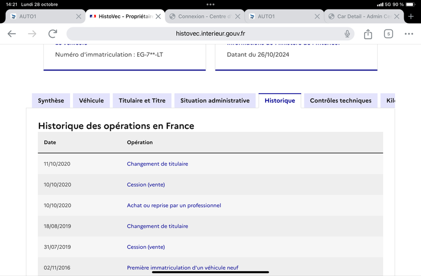Click Cession (vente) dated 31/07/2019

click(146, 247)
